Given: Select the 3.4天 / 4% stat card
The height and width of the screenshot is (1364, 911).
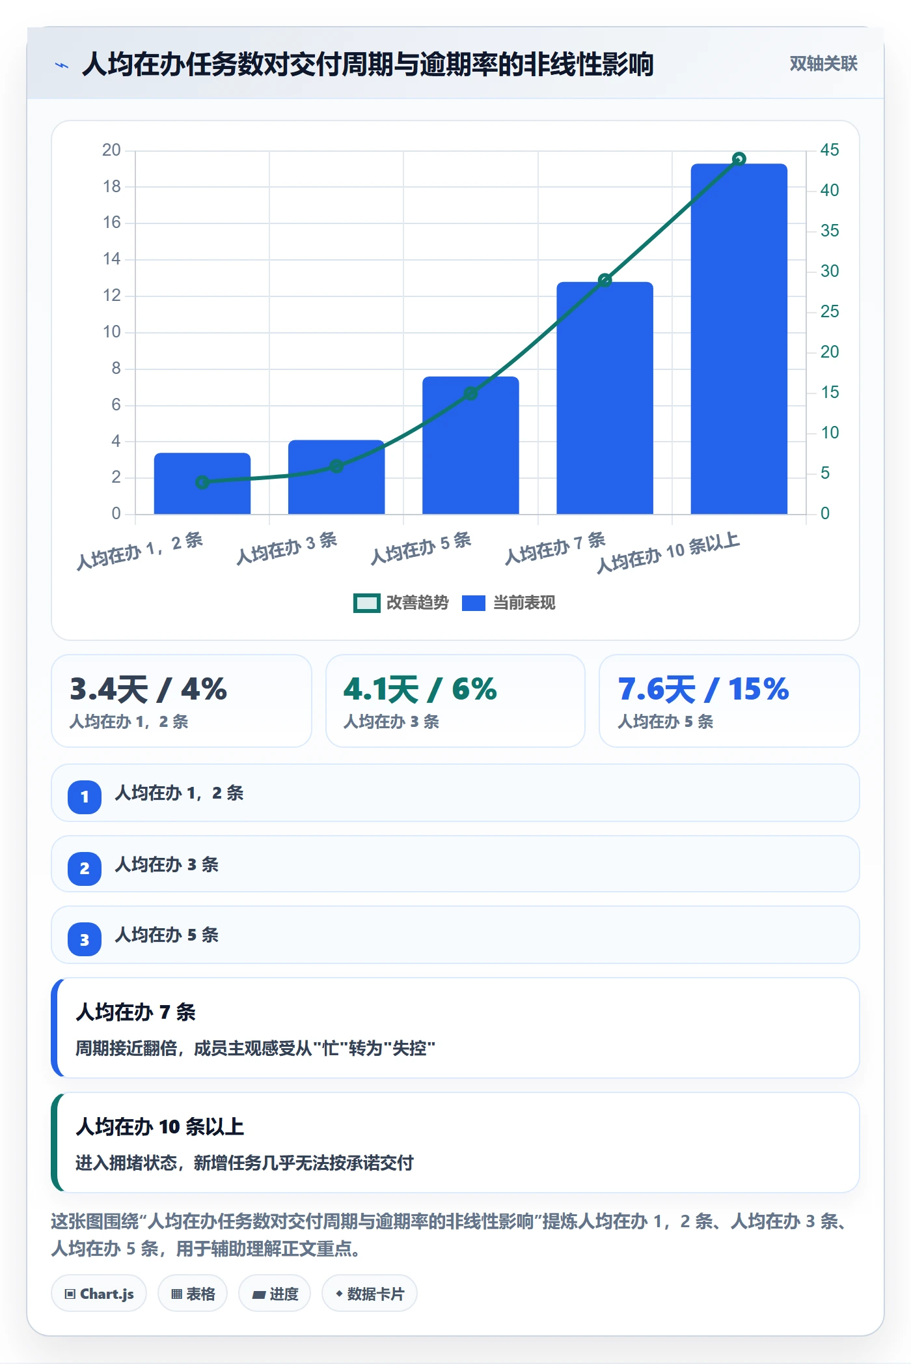Looking at the screenshot, I should click(182, 701).
